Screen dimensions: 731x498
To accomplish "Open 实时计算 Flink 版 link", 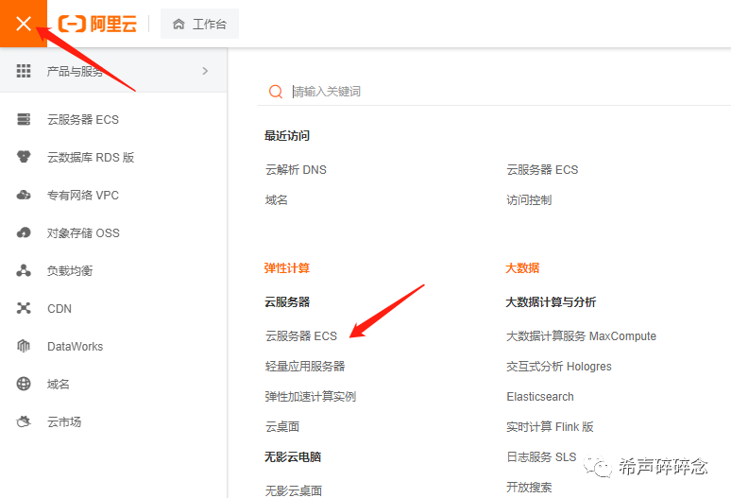I will click(550, 427).
